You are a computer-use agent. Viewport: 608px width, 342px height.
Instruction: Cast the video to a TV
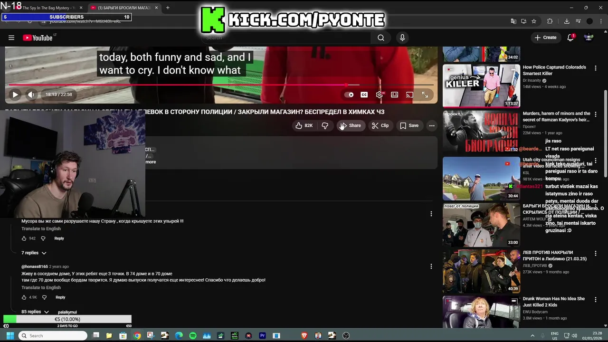[x=409, y=95]
